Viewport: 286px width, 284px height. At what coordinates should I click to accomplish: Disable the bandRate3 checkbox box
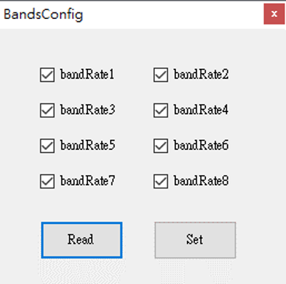pos(47,111)
